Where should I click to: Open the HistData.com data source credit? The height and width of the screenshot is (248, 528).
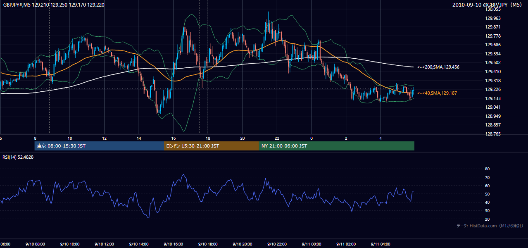tap(490, 226)
